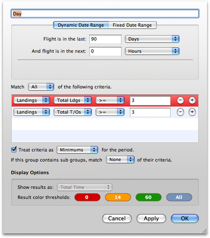210x238 pixels.
Task: Add a row after Total Ldgs
Action: (192, 100)
